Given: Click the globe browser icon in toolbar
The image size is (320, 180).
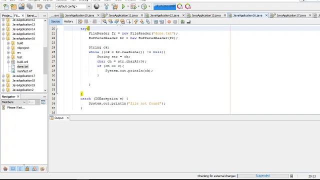Looking at the screenshot, I should tap(96, 6).
